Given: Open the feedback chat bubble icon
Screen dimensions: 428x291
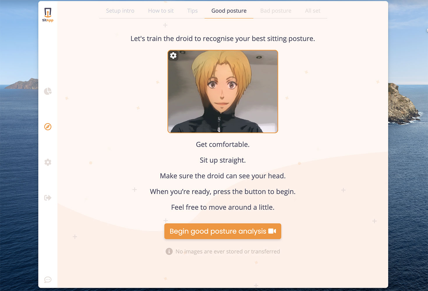Looking at the screenshot, I should (x=47, y=280).
